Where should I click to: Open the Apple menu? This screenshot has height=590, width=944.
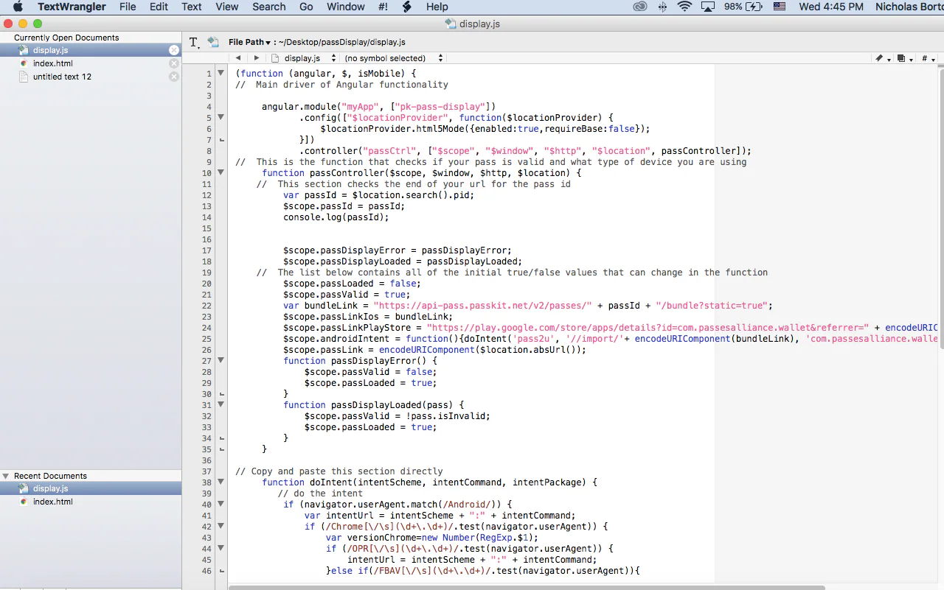click(x=18, y=7)
